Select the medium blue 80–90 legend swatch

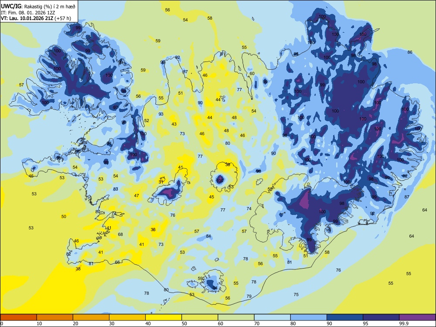point(309,317)
